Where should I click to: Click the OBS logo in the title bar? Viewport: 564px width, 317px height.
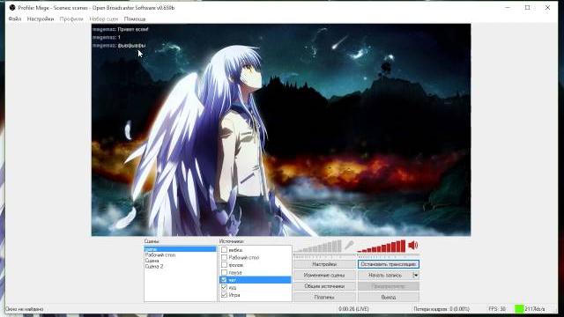(x=12, y=8)
